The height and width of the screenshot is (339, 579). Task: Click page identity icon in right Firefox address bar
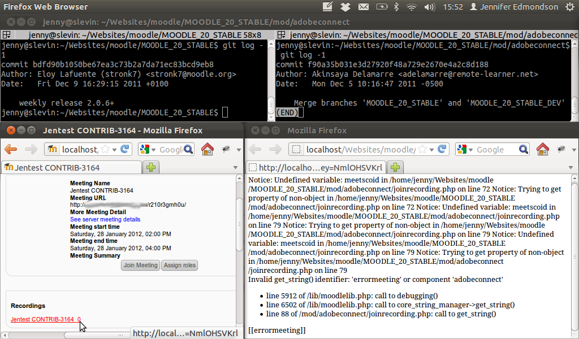pos(296,149)
